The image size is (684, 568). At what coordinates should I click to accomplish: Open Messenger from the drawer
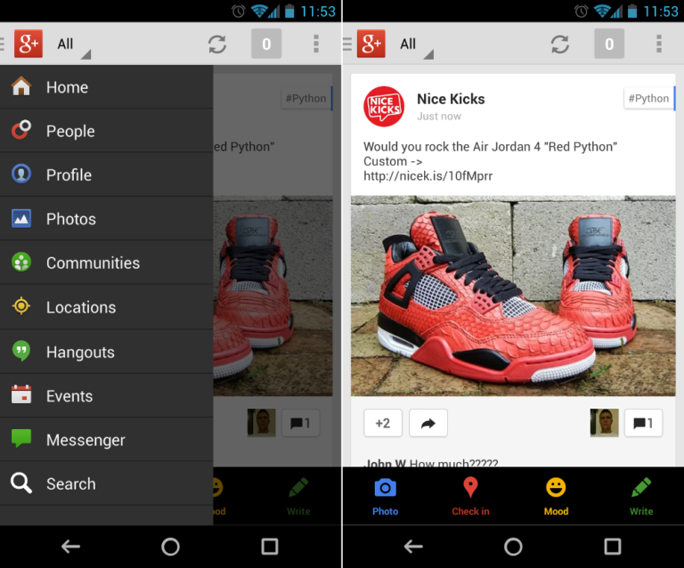point(107,440)
